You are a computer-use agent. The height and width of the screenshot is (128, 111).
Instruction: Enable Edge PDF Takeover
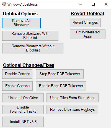pos(61,86)
